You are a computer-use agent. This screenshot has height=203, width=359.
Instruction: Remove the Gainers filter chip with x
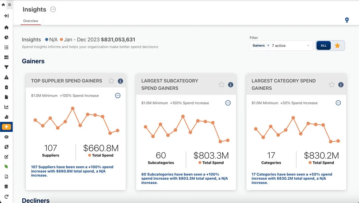[x=268, y=46]
